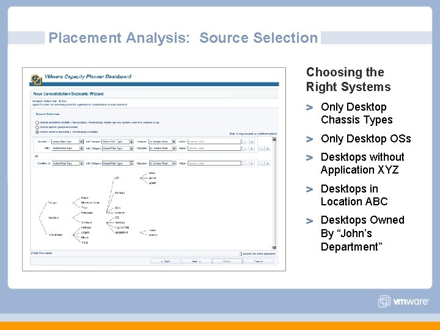
Task: Click the VMware Capacity Planner Dashboard logo icon
Action: [36, 79]
